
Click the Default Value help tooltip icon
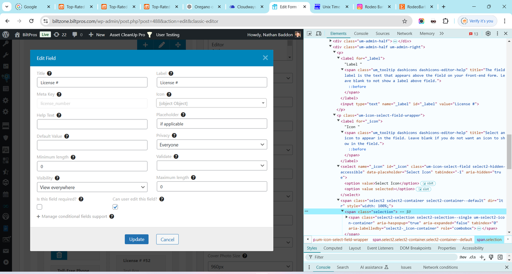point(66,136)
